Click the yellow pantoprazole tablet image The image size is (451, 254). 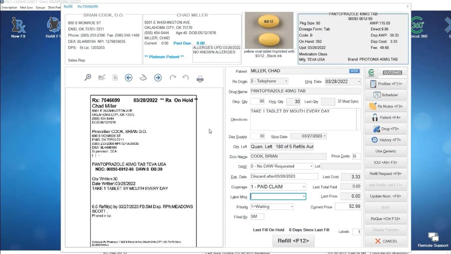click(x=269, y=30)
